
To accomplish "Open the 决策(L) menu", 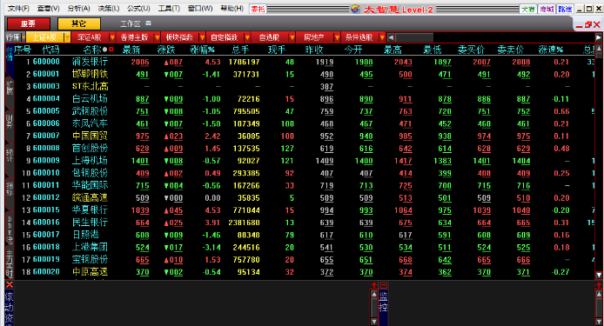I will tap(109, 9).
